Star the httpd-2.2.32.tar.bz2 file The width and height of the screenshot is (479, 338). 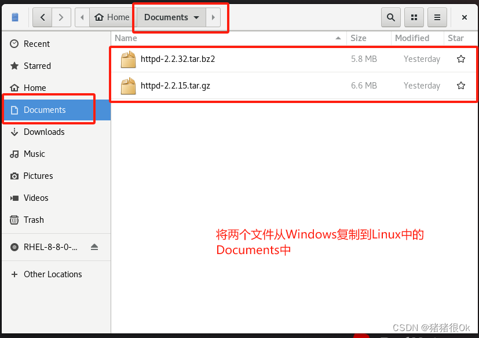[x=461, y=59]
